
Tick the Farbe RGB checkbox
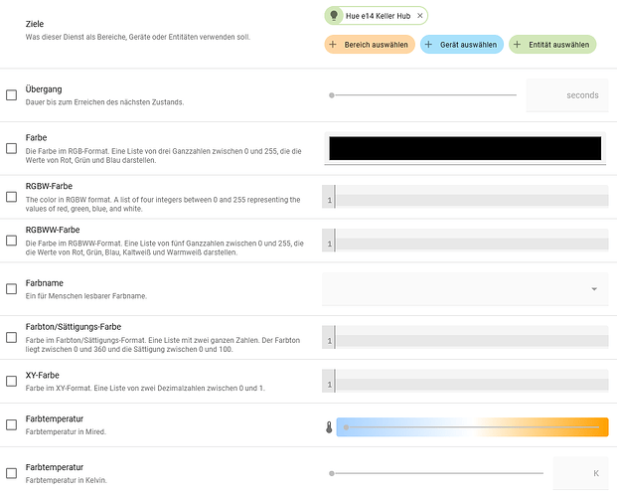(x=11, y=148)
